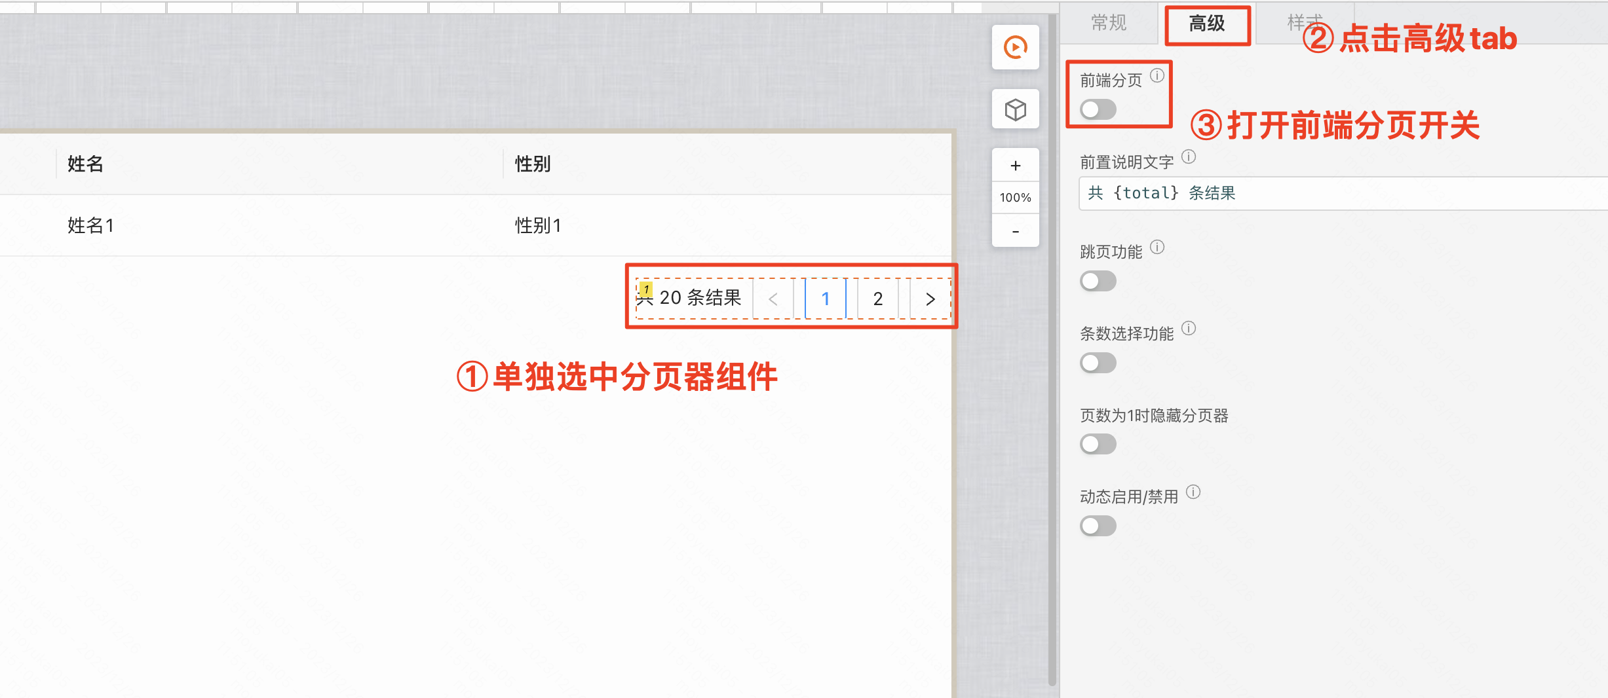This screenshot has height=698, width=1608.
Task: Toggle 页数为1时隐藏分页器 switch
Action: tap(1098, 444)
